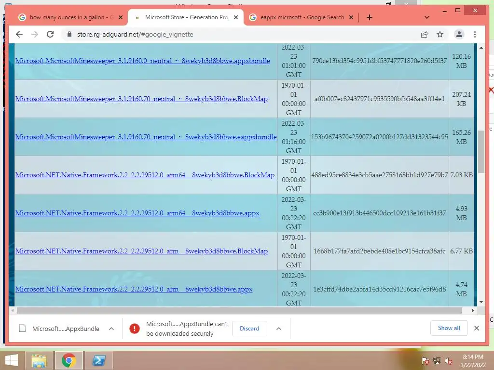Switch to Microsoft Store - Generation Project tab
This screenshot has width=494, height=370.
tap(186, 17)
